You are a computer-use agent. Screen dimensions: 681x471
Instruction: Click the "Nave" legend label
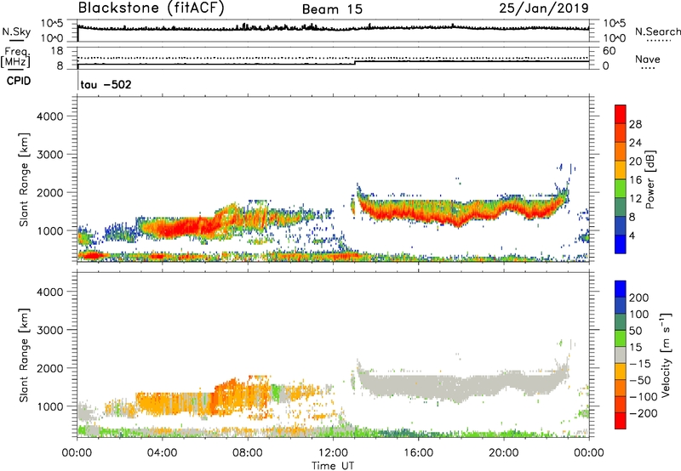[x=648, y=60]
